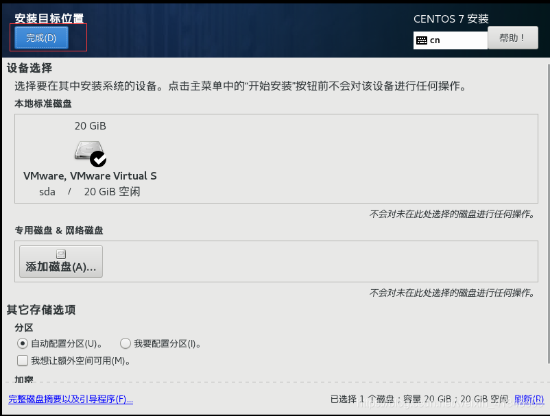Image resolution: width=550 pixels, height=416 pixels.
Task: Click the 设备选择 heading
Action: click(x=29, y=68)
